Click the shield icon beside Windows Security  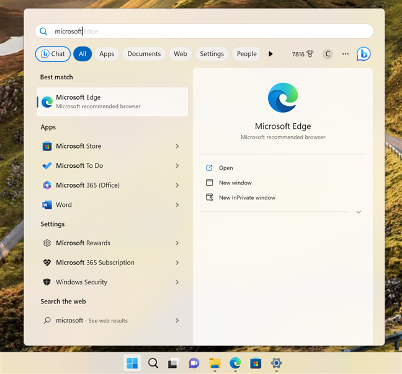click(47, 282)
